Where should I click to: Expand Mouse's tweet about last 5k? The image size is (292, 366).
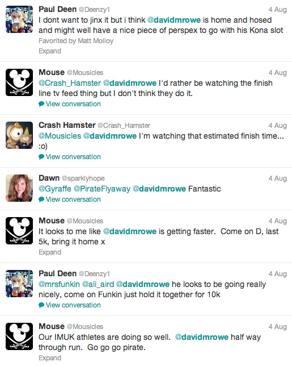tap(50, 252)
